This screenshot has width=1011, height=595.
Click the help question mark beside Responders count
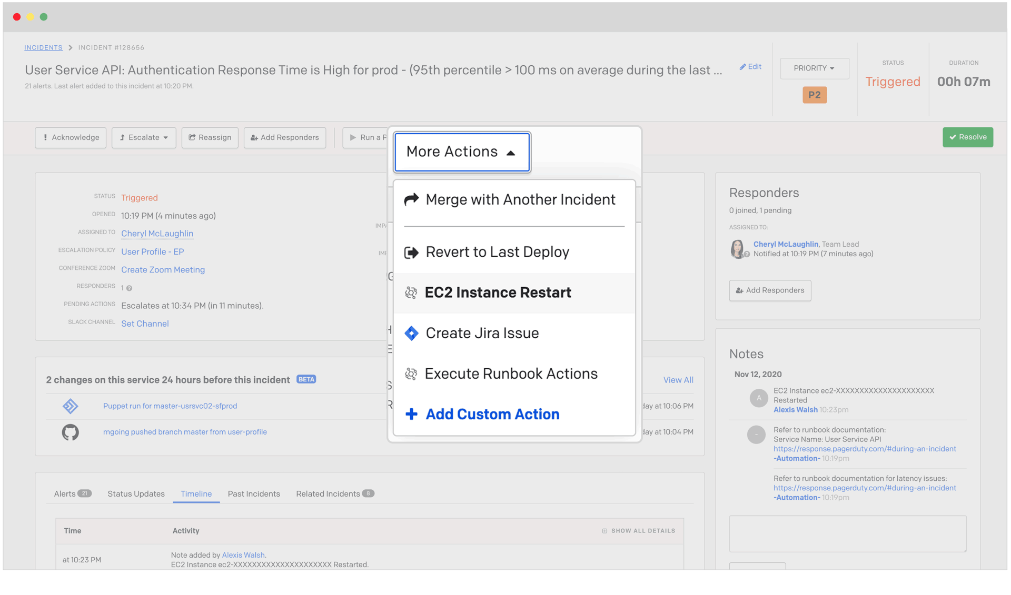click(128, 288)
